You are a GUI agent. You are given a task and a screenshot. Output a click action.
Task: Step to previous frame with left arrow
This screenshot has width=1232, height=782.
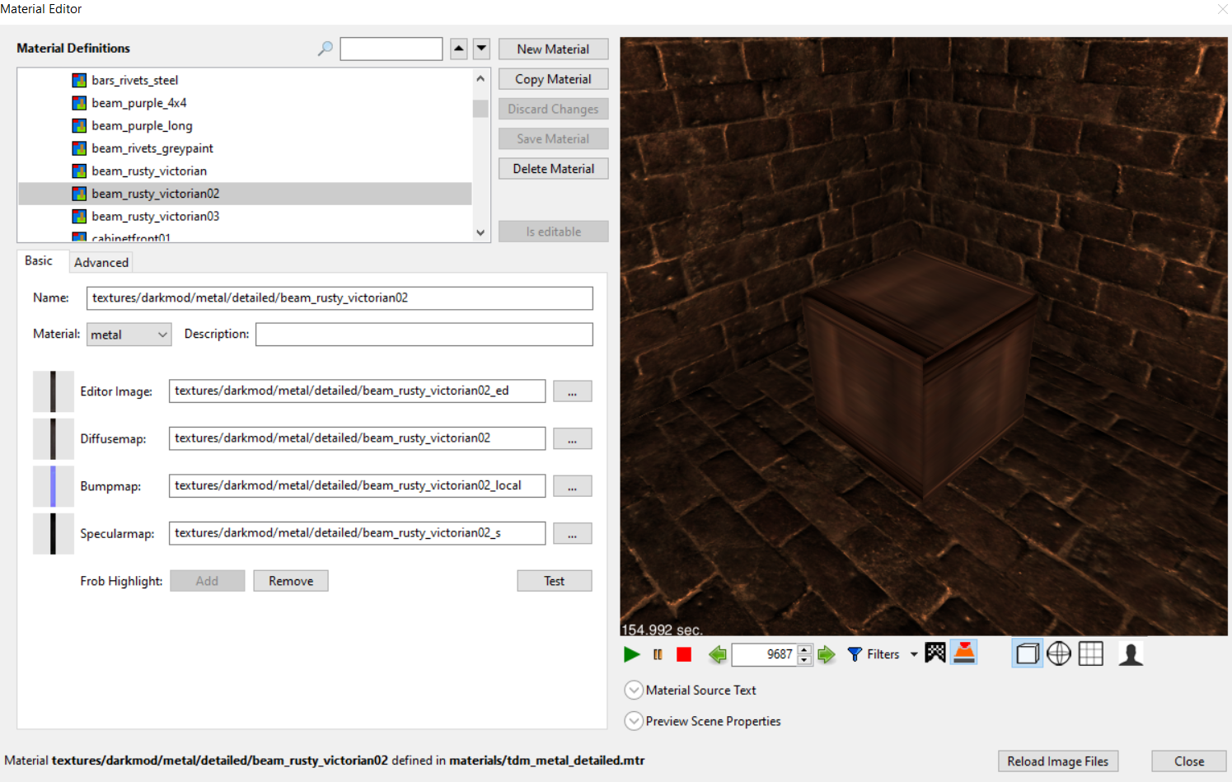click(717, 654)
